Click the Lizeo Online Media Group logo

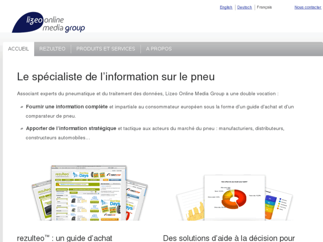[48, 22]
